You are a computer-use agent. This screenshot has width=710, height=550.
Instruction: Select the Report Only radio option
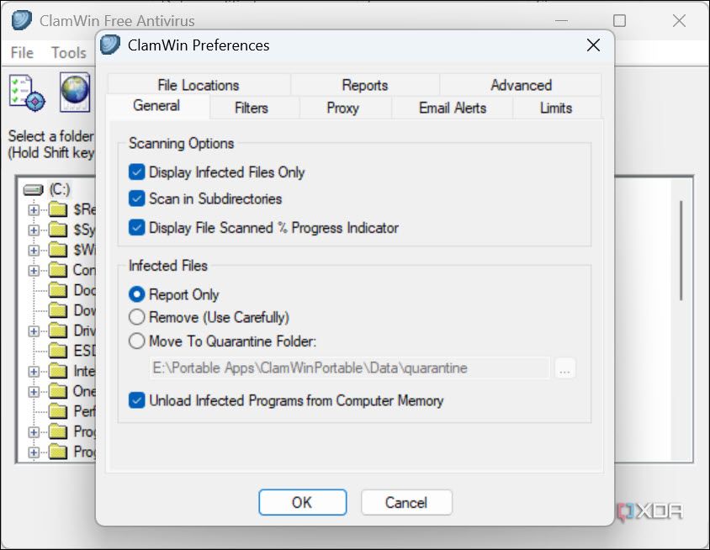click(x=137, y=294)
